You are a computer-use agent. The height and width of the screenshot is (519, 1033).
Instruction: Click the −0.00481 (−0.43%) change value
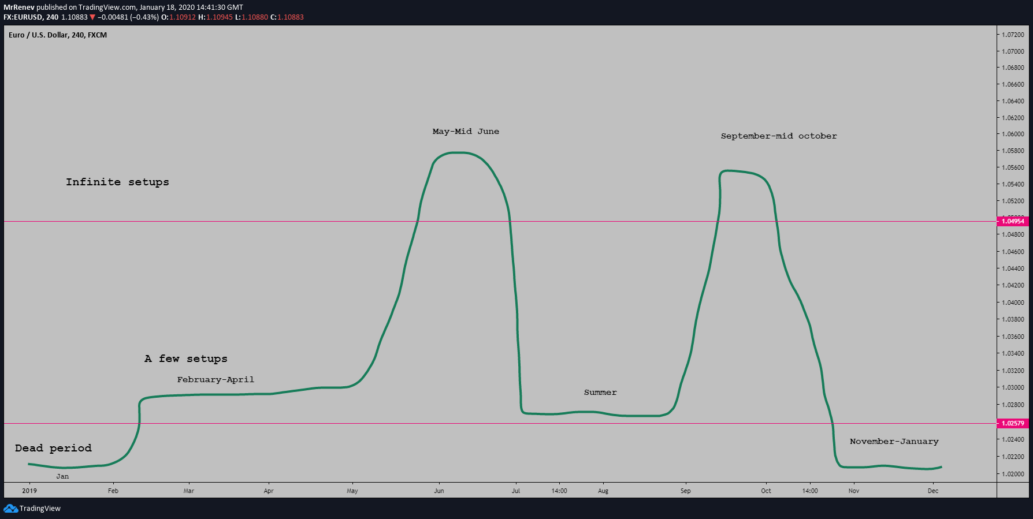point(128,17)
